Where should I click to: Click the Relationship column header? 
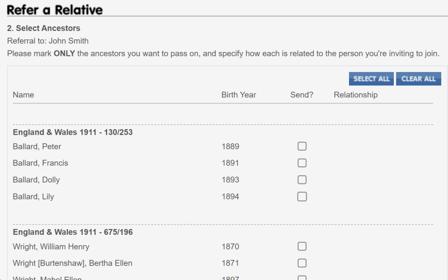(356, 95)
